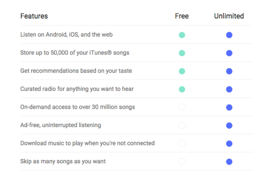Click green Free dot for Curated radio row
The height and width of the screenshot is (183, 271).
pos(182,89)
